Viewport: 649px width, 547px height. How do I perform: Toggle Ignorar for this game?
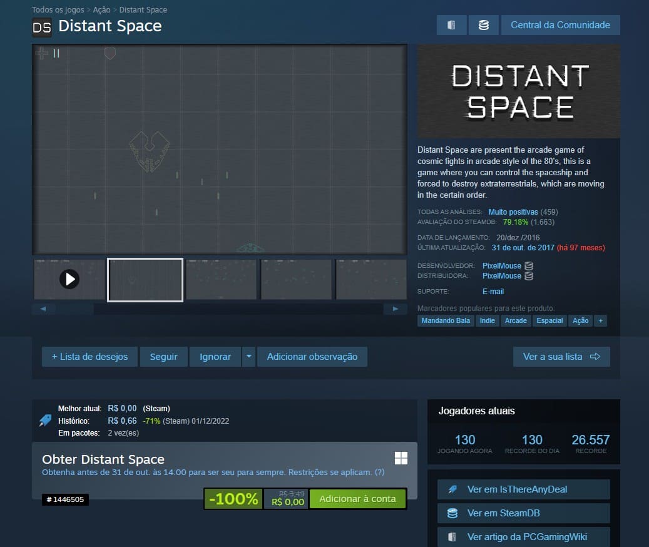pos(215,357)
